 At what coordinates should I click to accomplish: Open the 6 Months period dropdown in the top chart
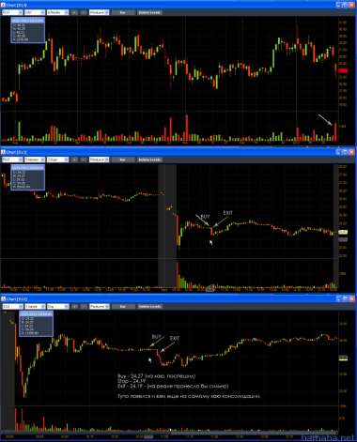(57, 12)
